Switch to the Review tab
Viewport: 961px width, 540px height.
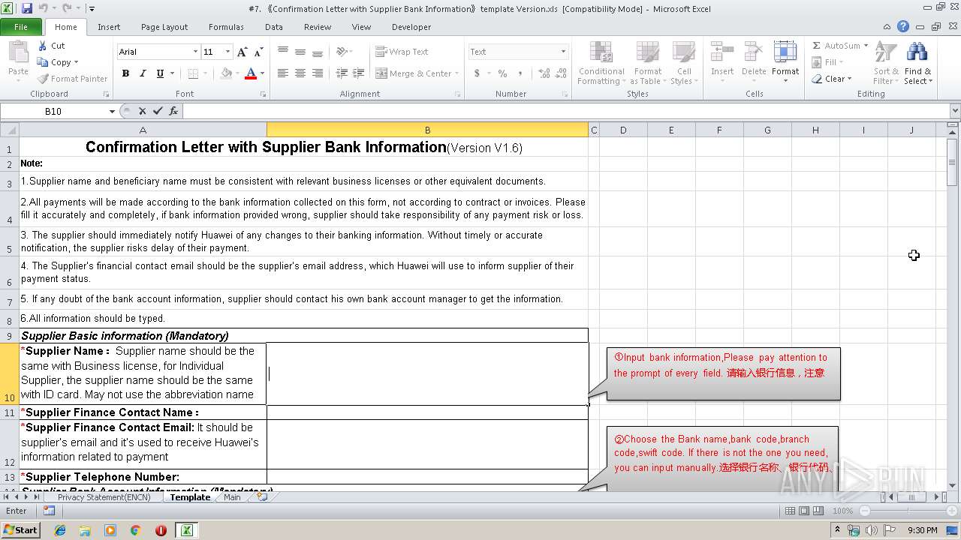318,27
